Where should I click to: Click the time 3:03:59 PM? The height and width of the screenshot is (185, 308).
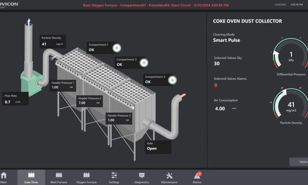297,4
